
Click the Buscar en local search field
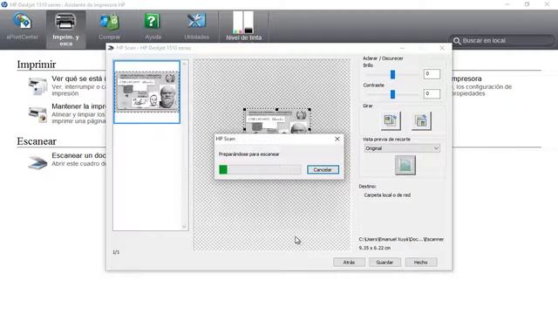(x=502, y=41)
